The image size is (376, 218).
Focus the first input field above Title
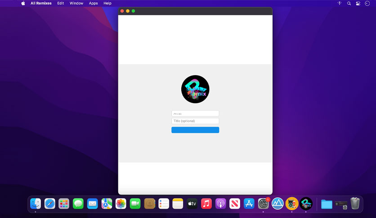tap(195, 114)
